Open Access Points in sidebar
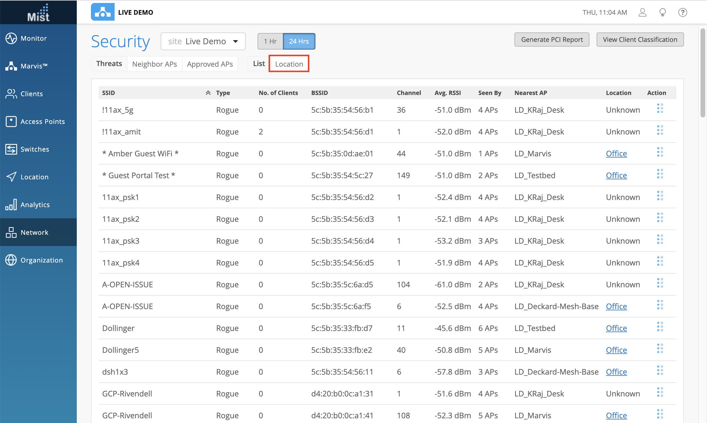Viewport: 707px width, 423px height. [x=42, y=122]
